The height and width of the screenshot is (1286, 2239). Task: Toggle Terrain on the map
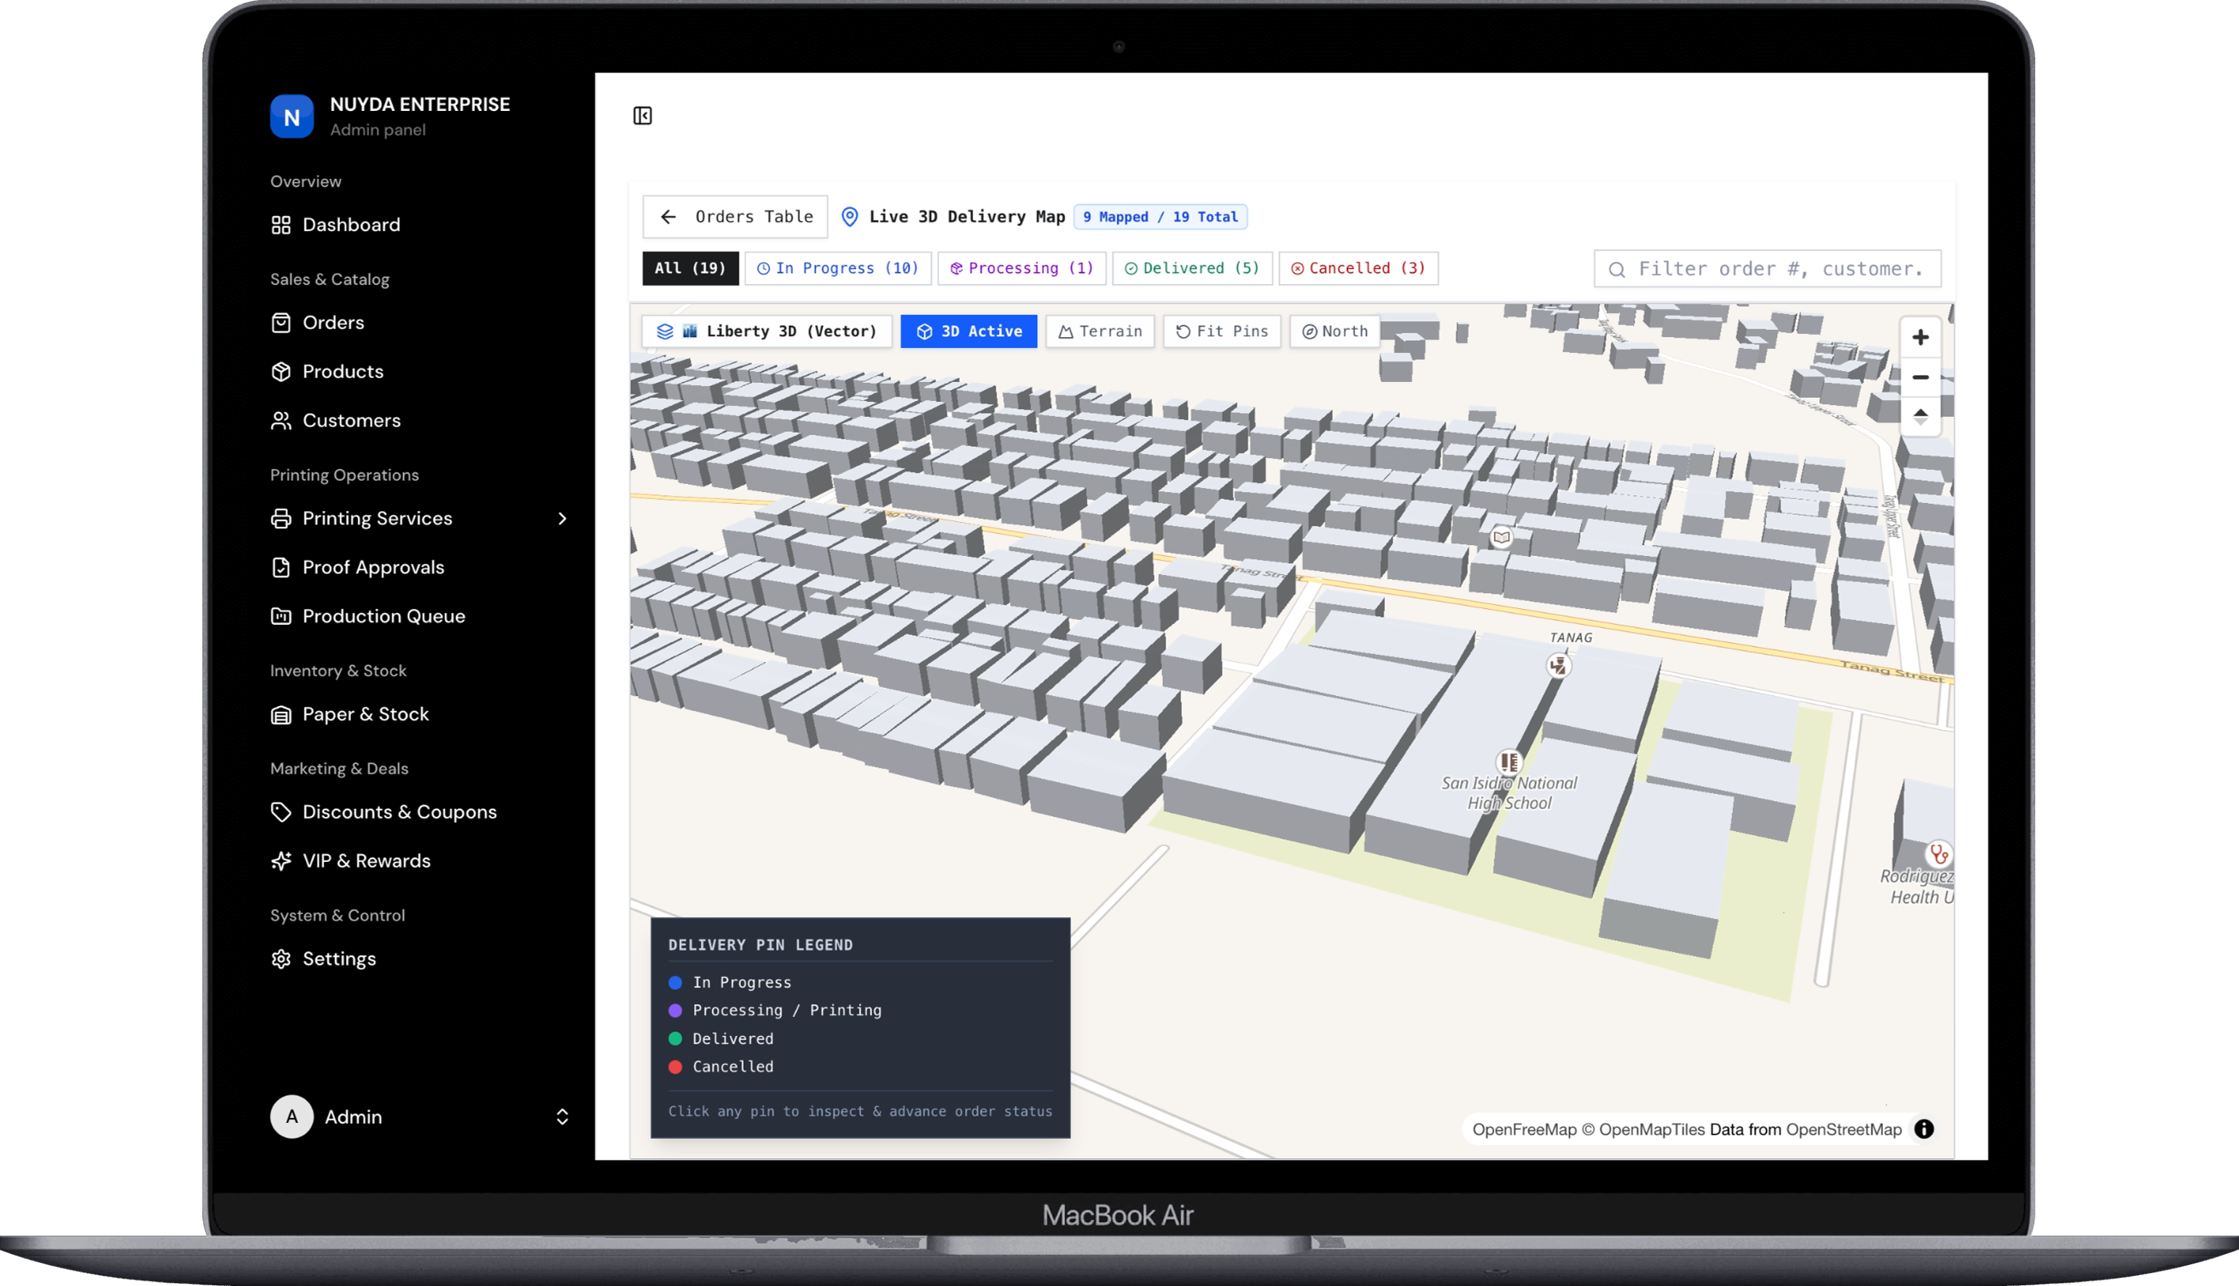[1100, 331]
